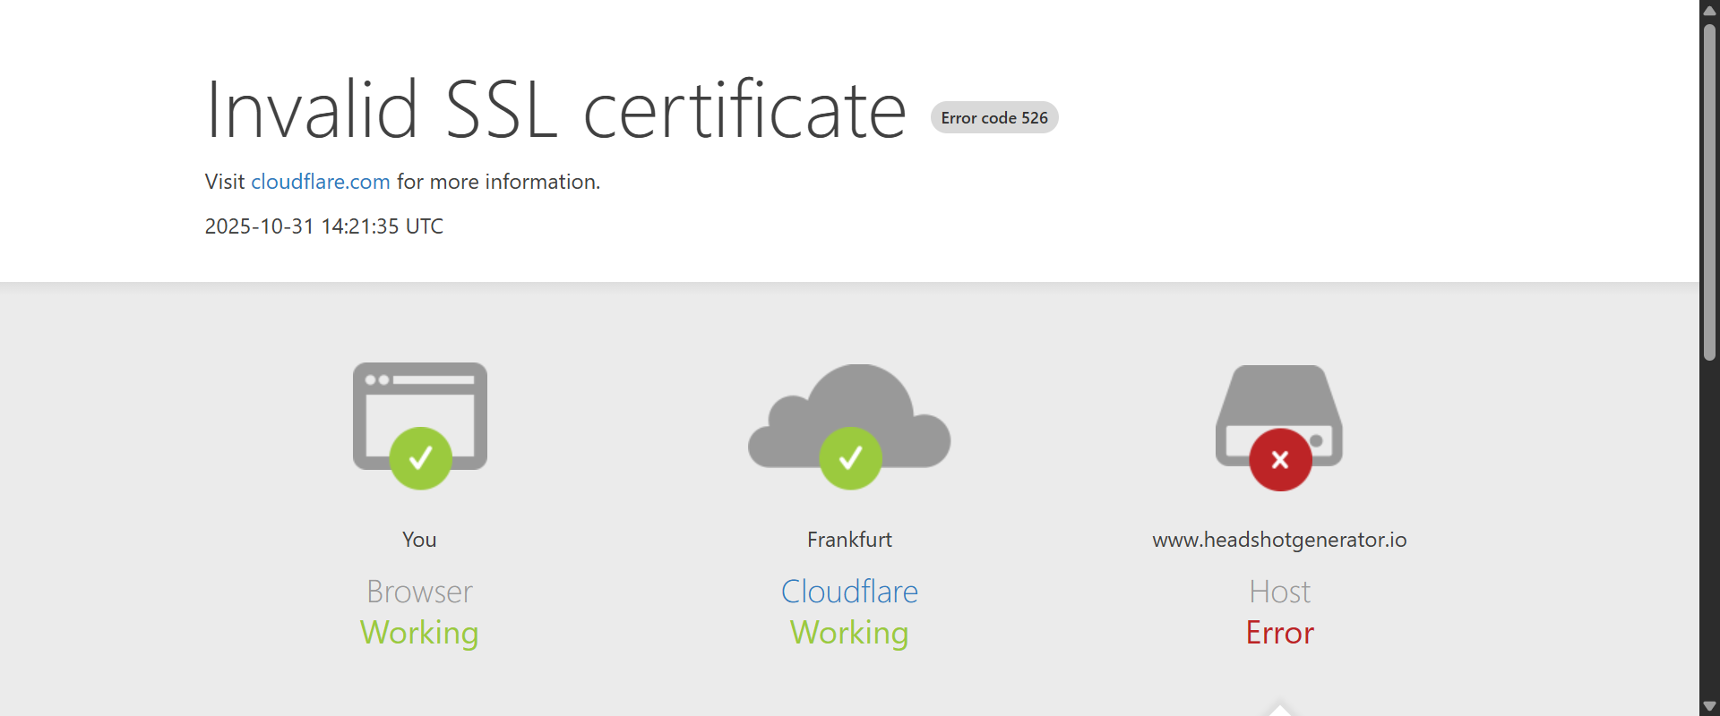Click the Frankfurt location label
Screen dimensions: 1720x716
(x=849, y=540)
